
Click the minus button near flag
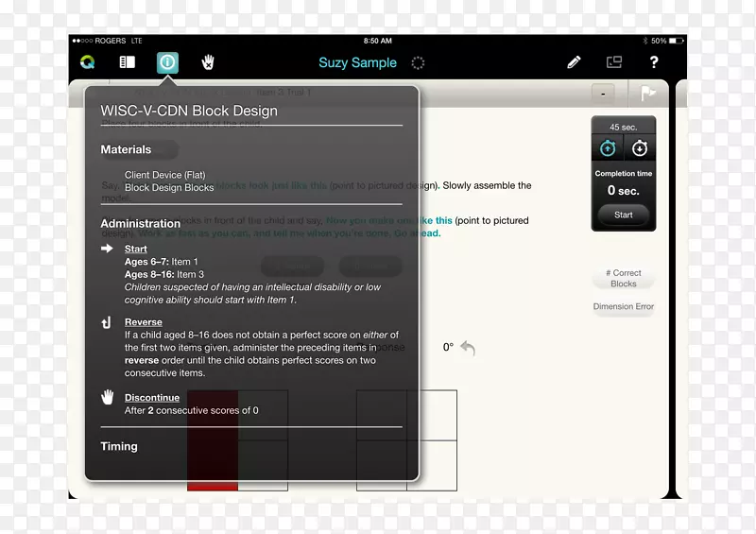603,94
